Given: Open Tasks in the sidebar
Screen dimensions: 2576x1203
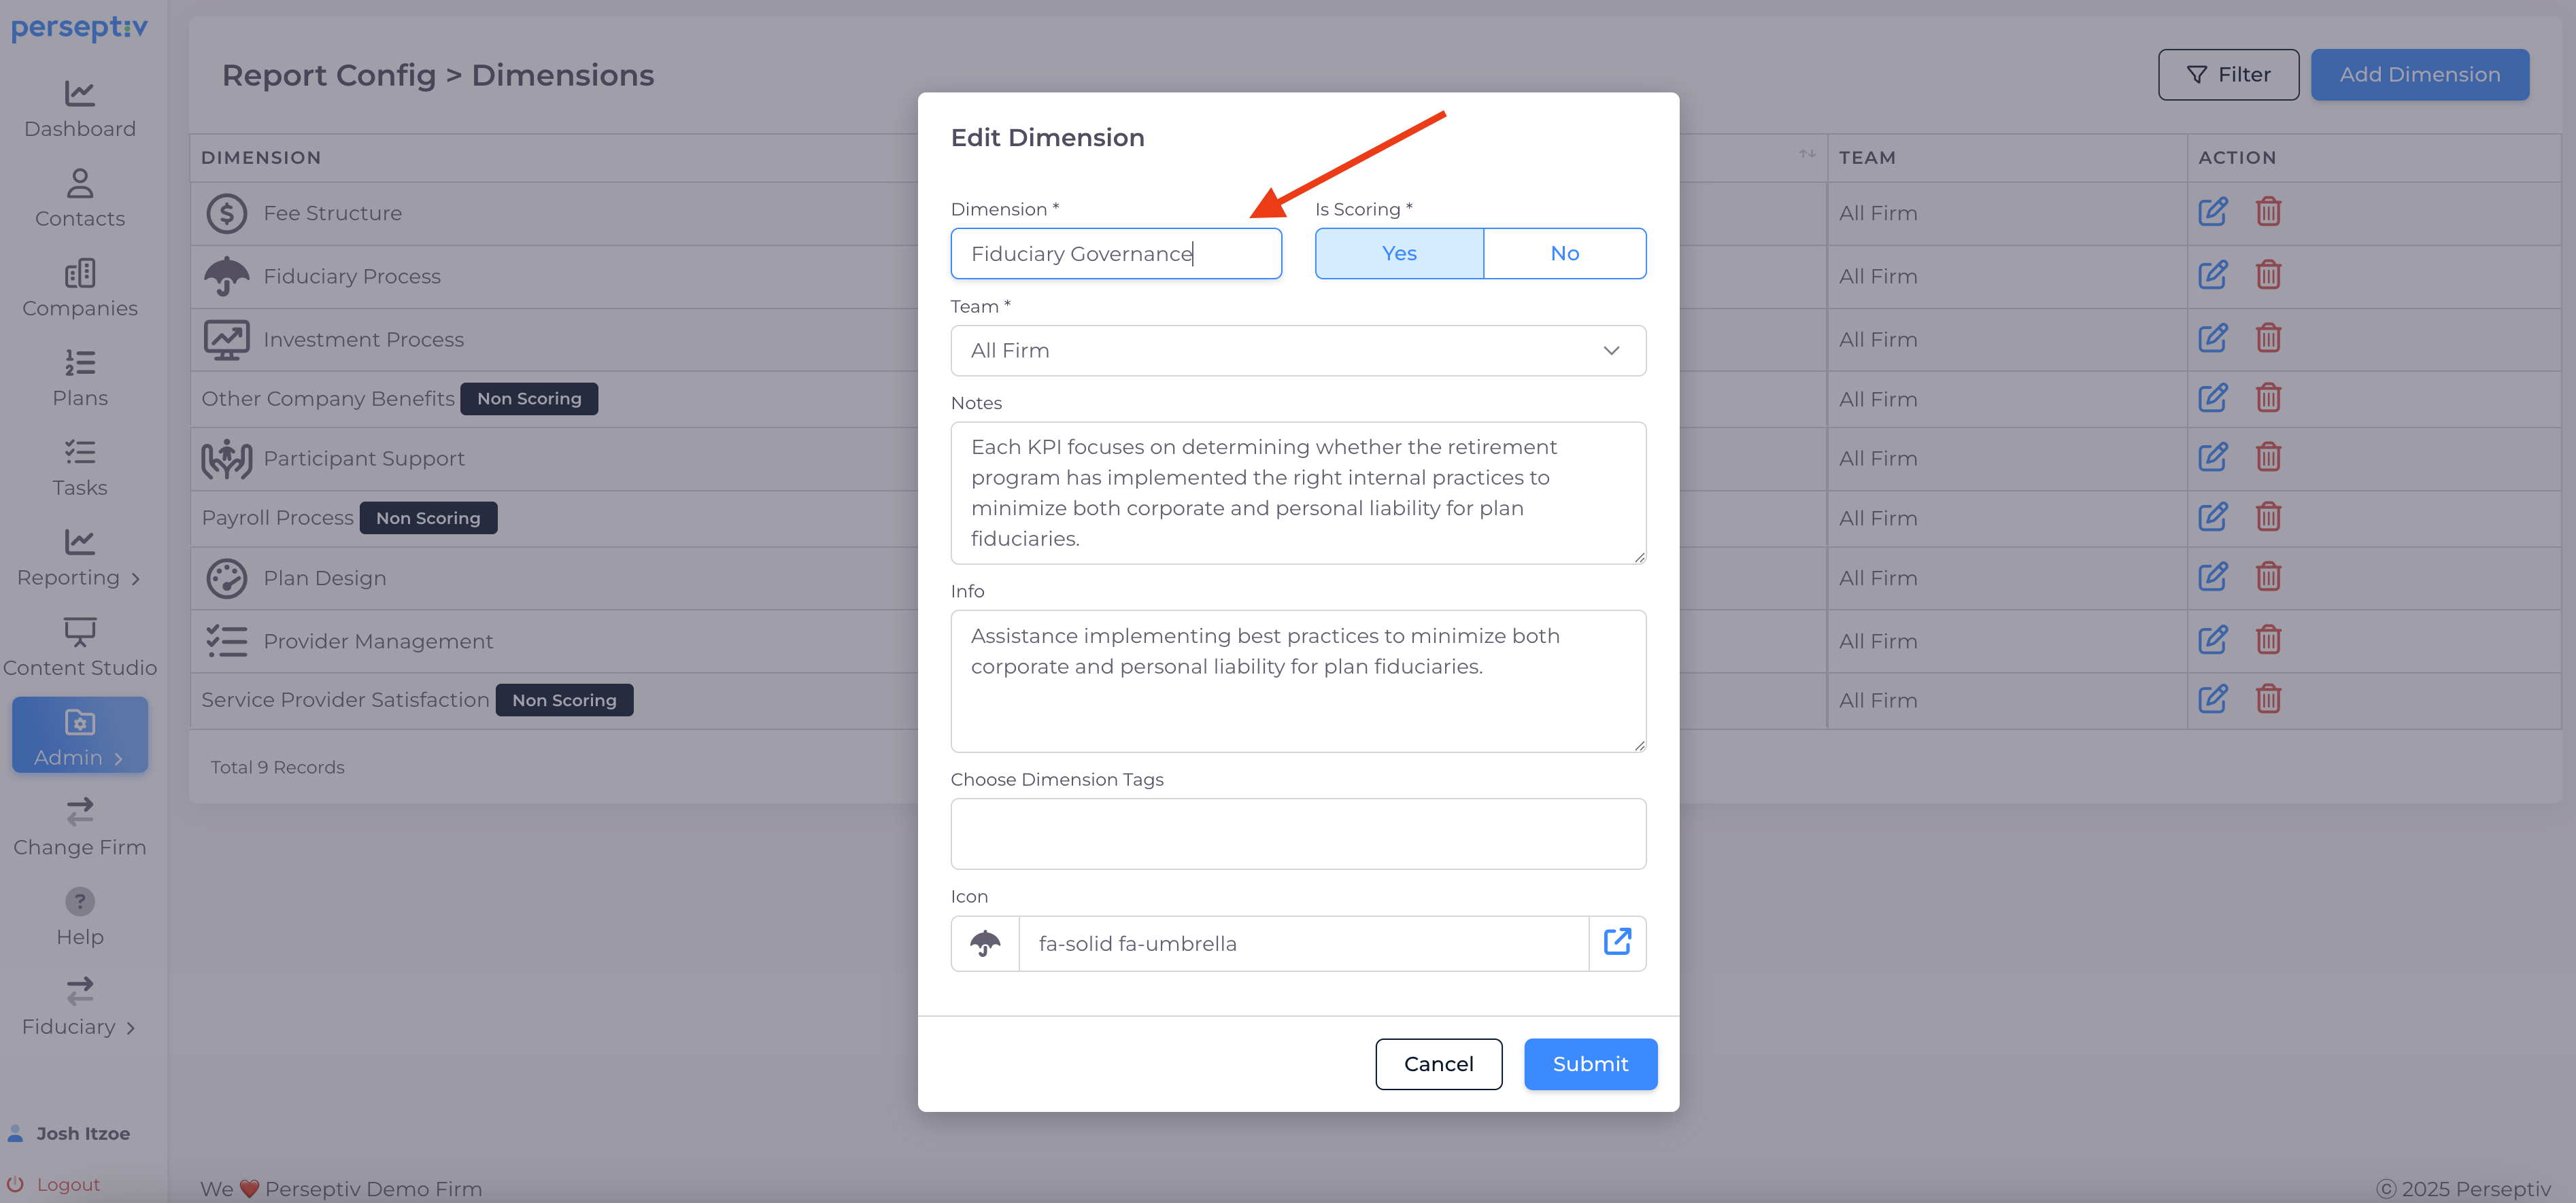Looking at the screenshot, I should 80,468.
